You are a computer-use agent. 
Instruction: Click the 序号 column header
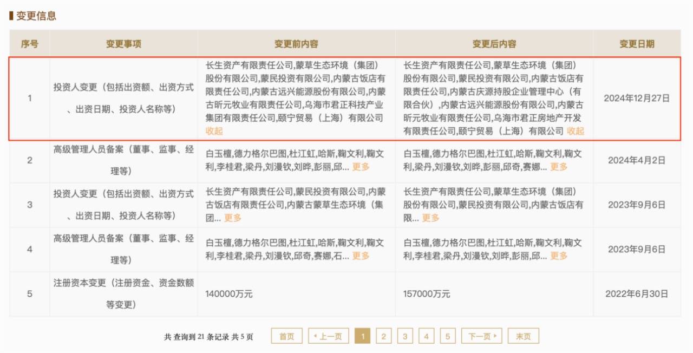[29, 44]
